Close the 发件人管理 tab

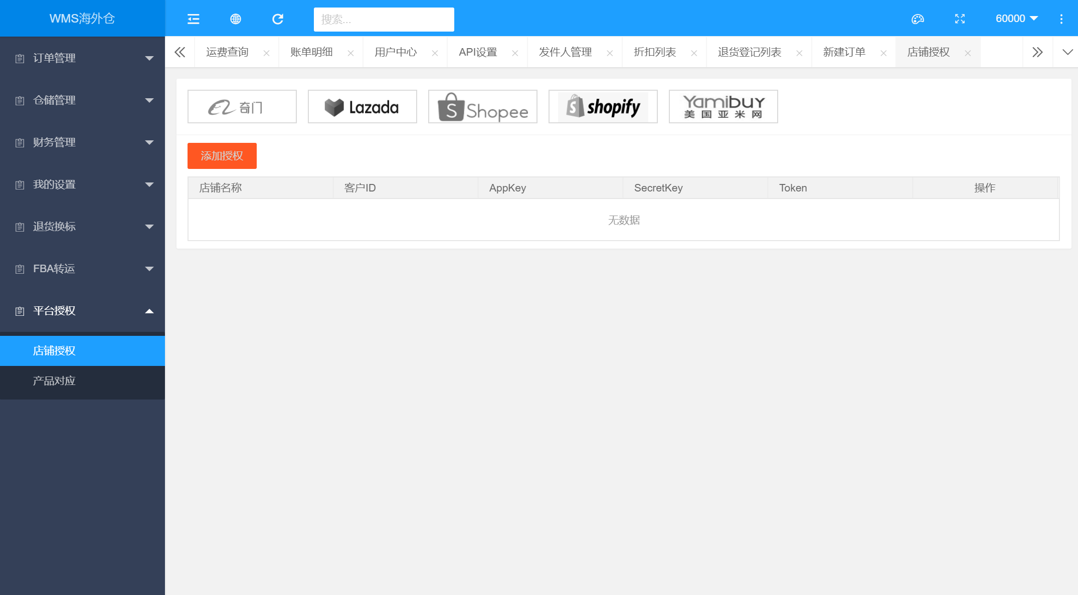[x=610, y=53]
